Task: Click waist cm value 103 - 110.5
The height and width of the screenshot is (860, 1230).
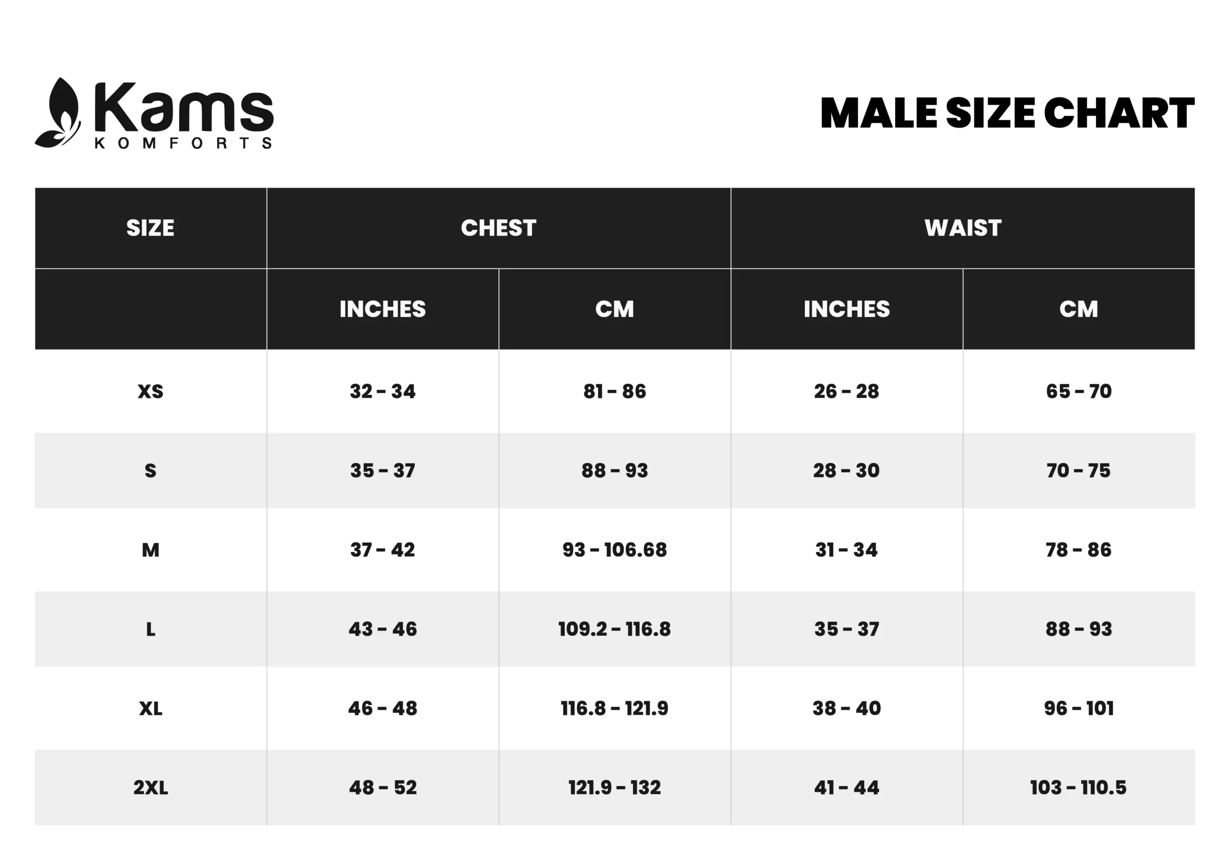Action: pos(1078,787)
